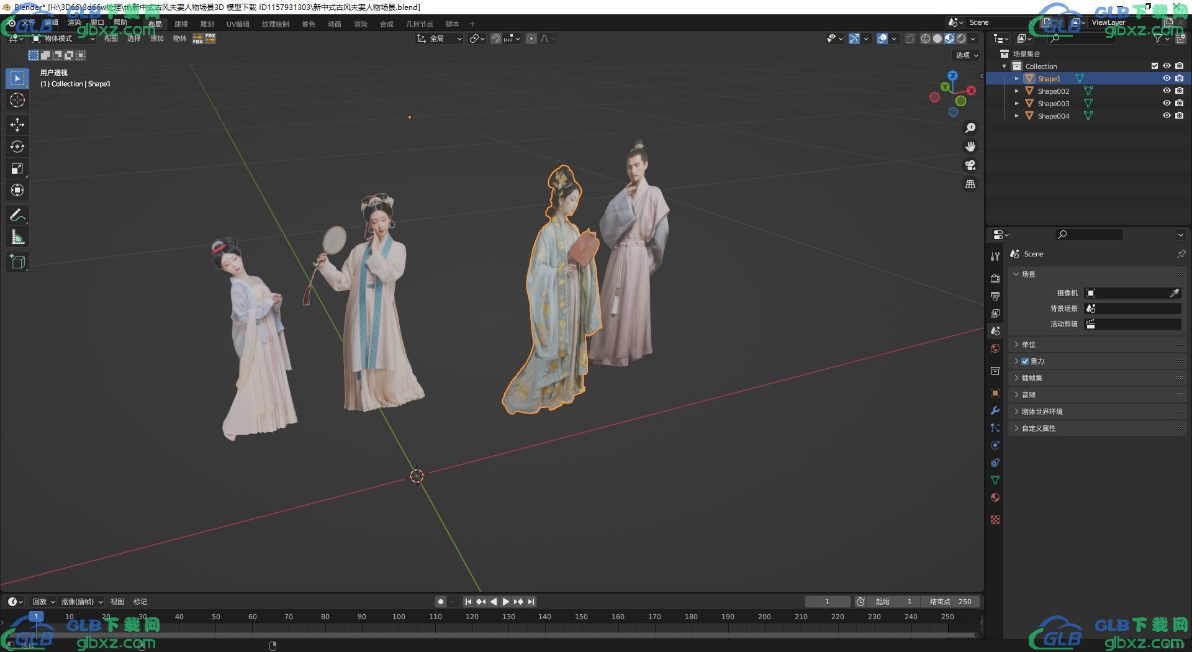Open the 全局 transform orientation dropdown
Screen dimensions: 1192x652
[x=440, y=38]
